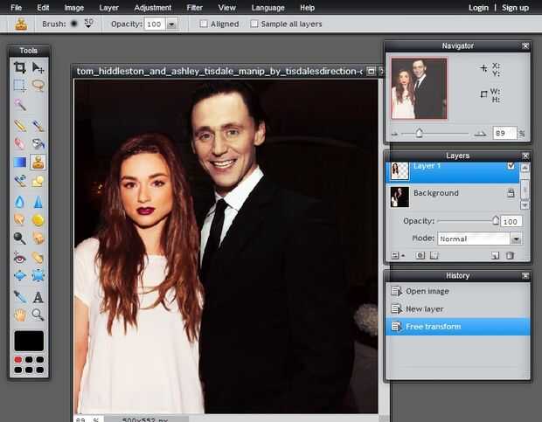Enable the Aligned checkbox
The image size is (542, 422).
pos(204,24)
